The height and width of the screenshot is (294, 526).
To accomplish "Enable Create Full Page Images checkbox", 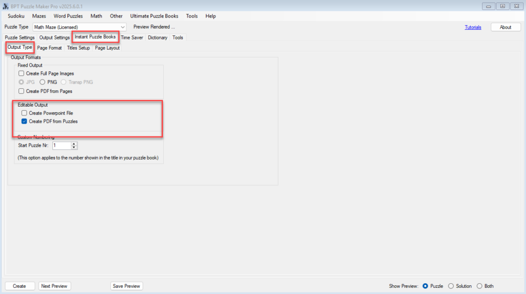I will tap(22, 74).
